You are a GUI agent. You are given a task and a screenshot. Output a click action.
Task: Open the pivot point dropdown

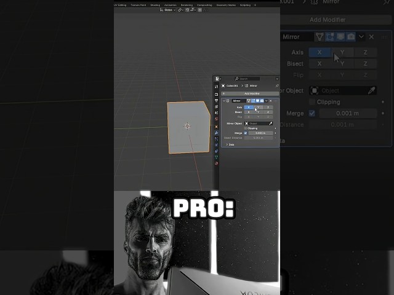(x=180, y=10)
